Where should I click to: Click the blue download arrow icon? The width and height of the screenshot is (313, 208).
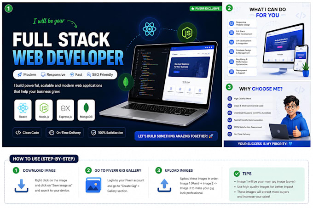tap(21, 186)
